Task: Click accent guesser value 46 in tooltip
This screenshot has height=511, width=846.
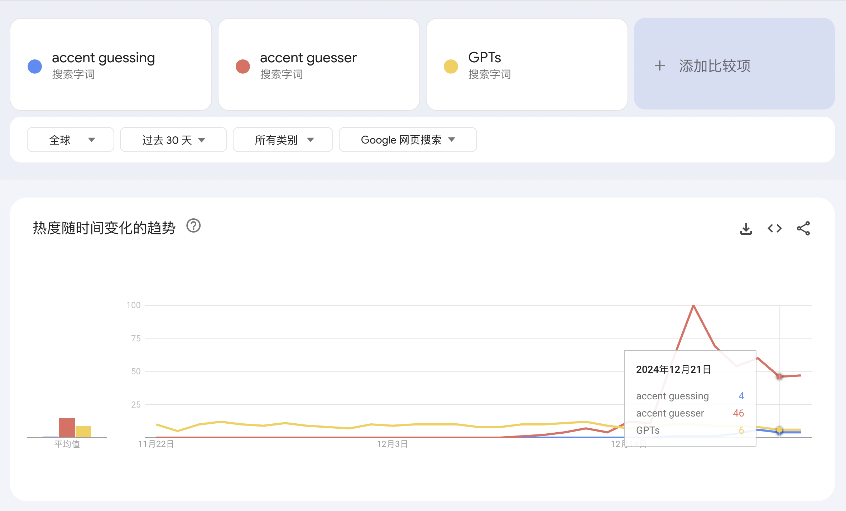Action: click(738, 413)
